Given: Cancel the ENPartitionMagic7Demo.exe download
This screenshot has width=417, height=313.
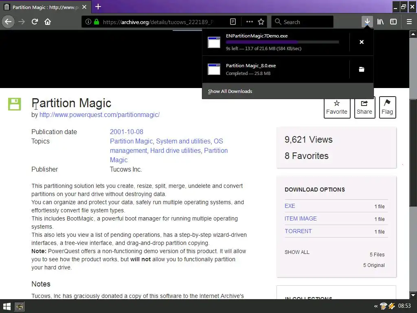Looking at the screenshot, I should pos(362,42).
